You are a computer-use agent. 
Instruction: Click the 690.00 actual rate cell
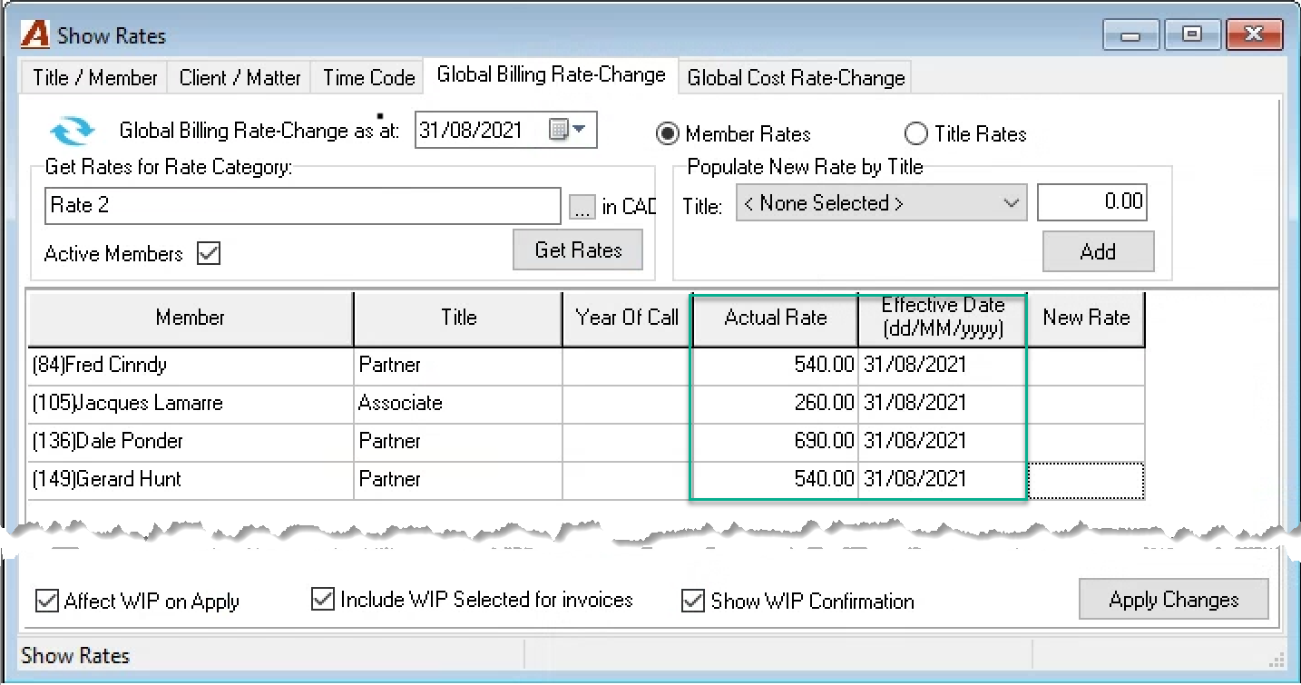(x=775, y=442)
